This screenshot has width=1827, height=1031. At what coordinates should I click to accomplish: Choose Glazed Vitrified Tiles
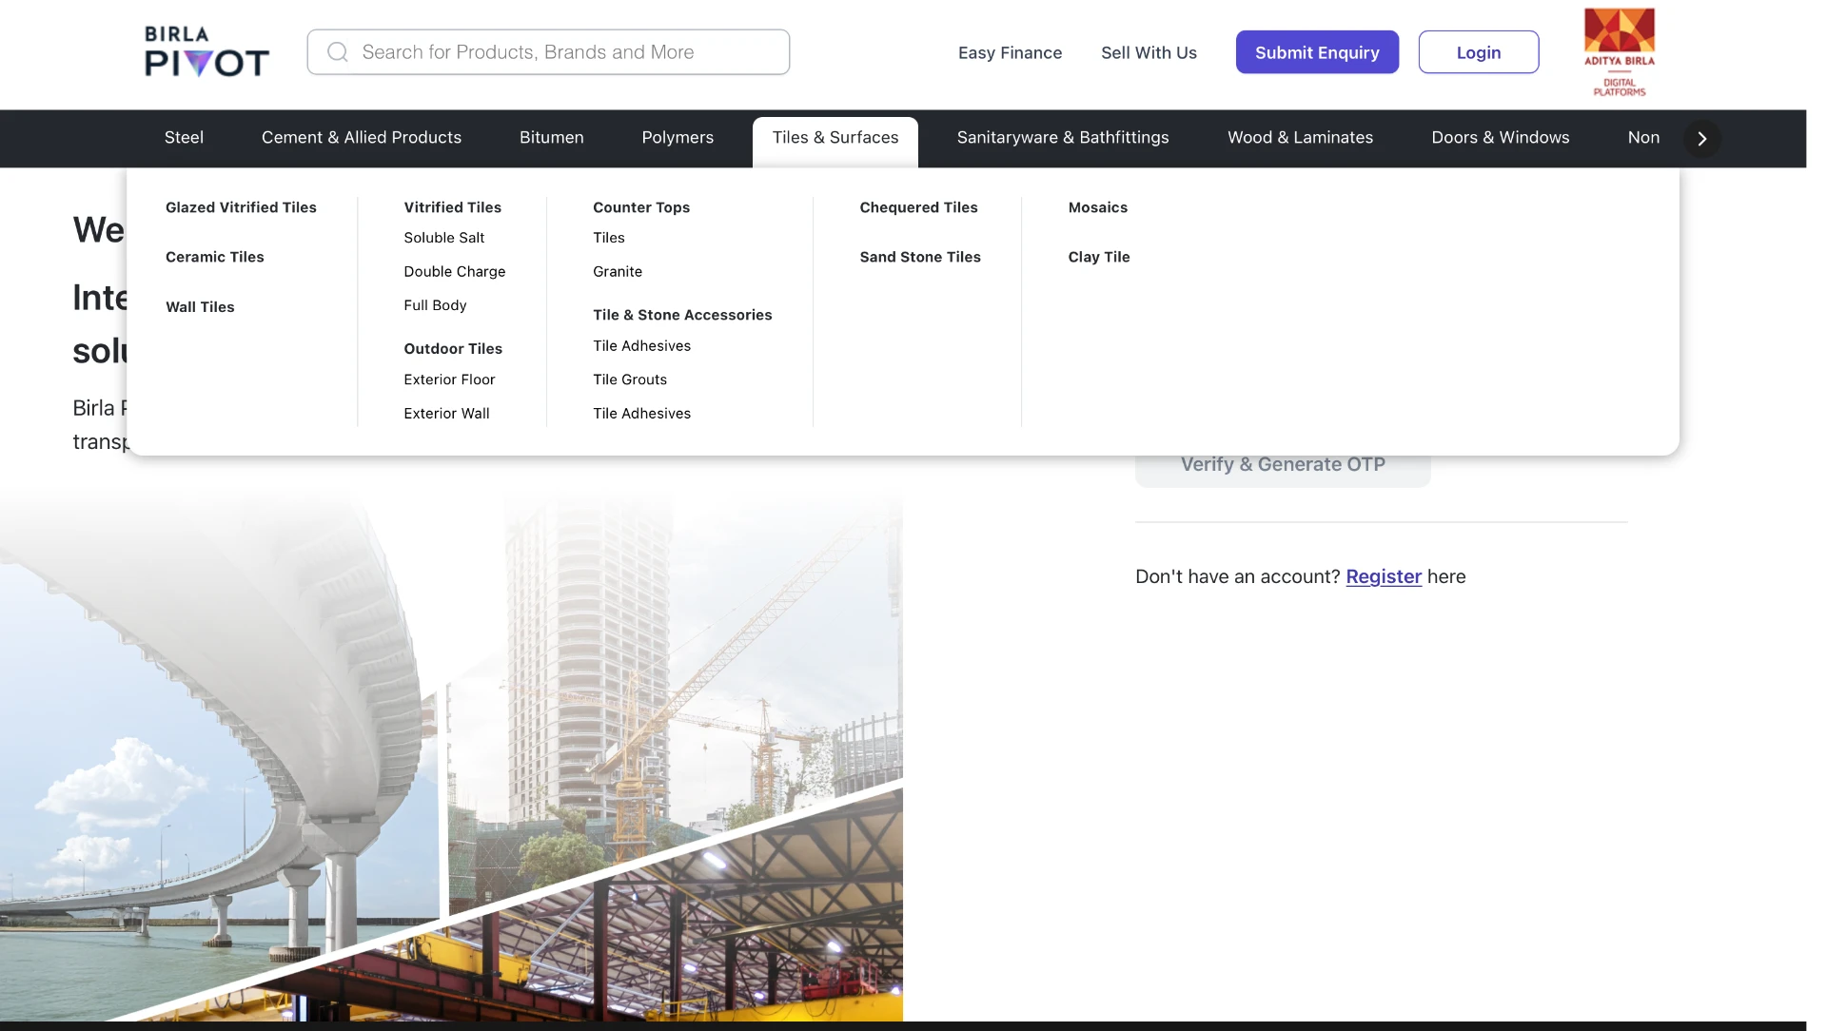pyautogui.click(x=241, y=207)
